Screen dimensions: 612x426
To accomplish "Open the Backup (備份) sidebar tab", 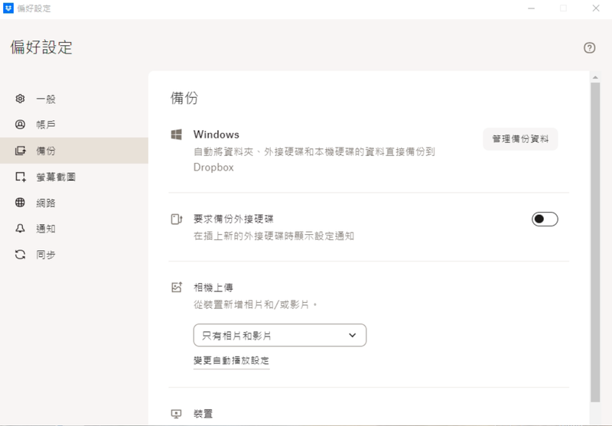I will [x=46, y=151].
